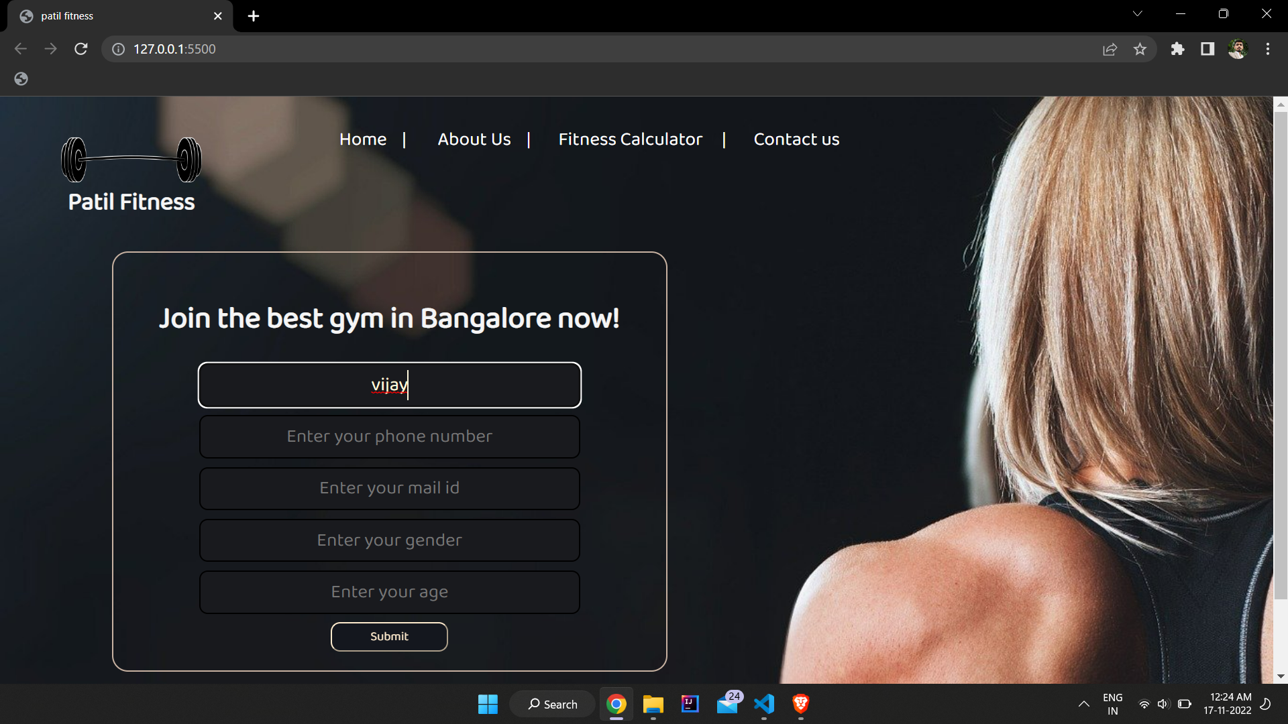The image size is (1288, 724).
Task: Open Visual Studio Code from the taskbar
Action: [763, 704]
